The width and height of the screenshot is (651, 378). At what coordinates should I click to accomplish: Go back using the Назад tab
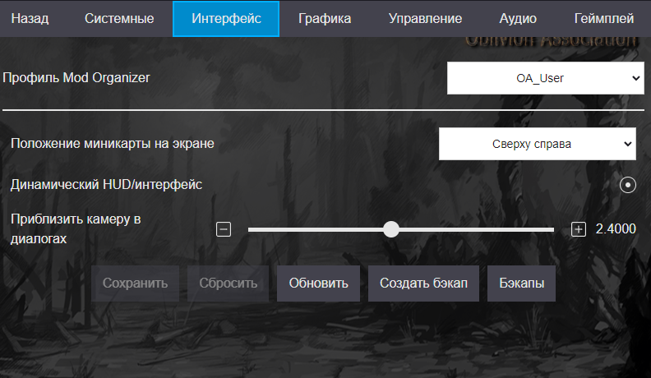coord(30,18)
